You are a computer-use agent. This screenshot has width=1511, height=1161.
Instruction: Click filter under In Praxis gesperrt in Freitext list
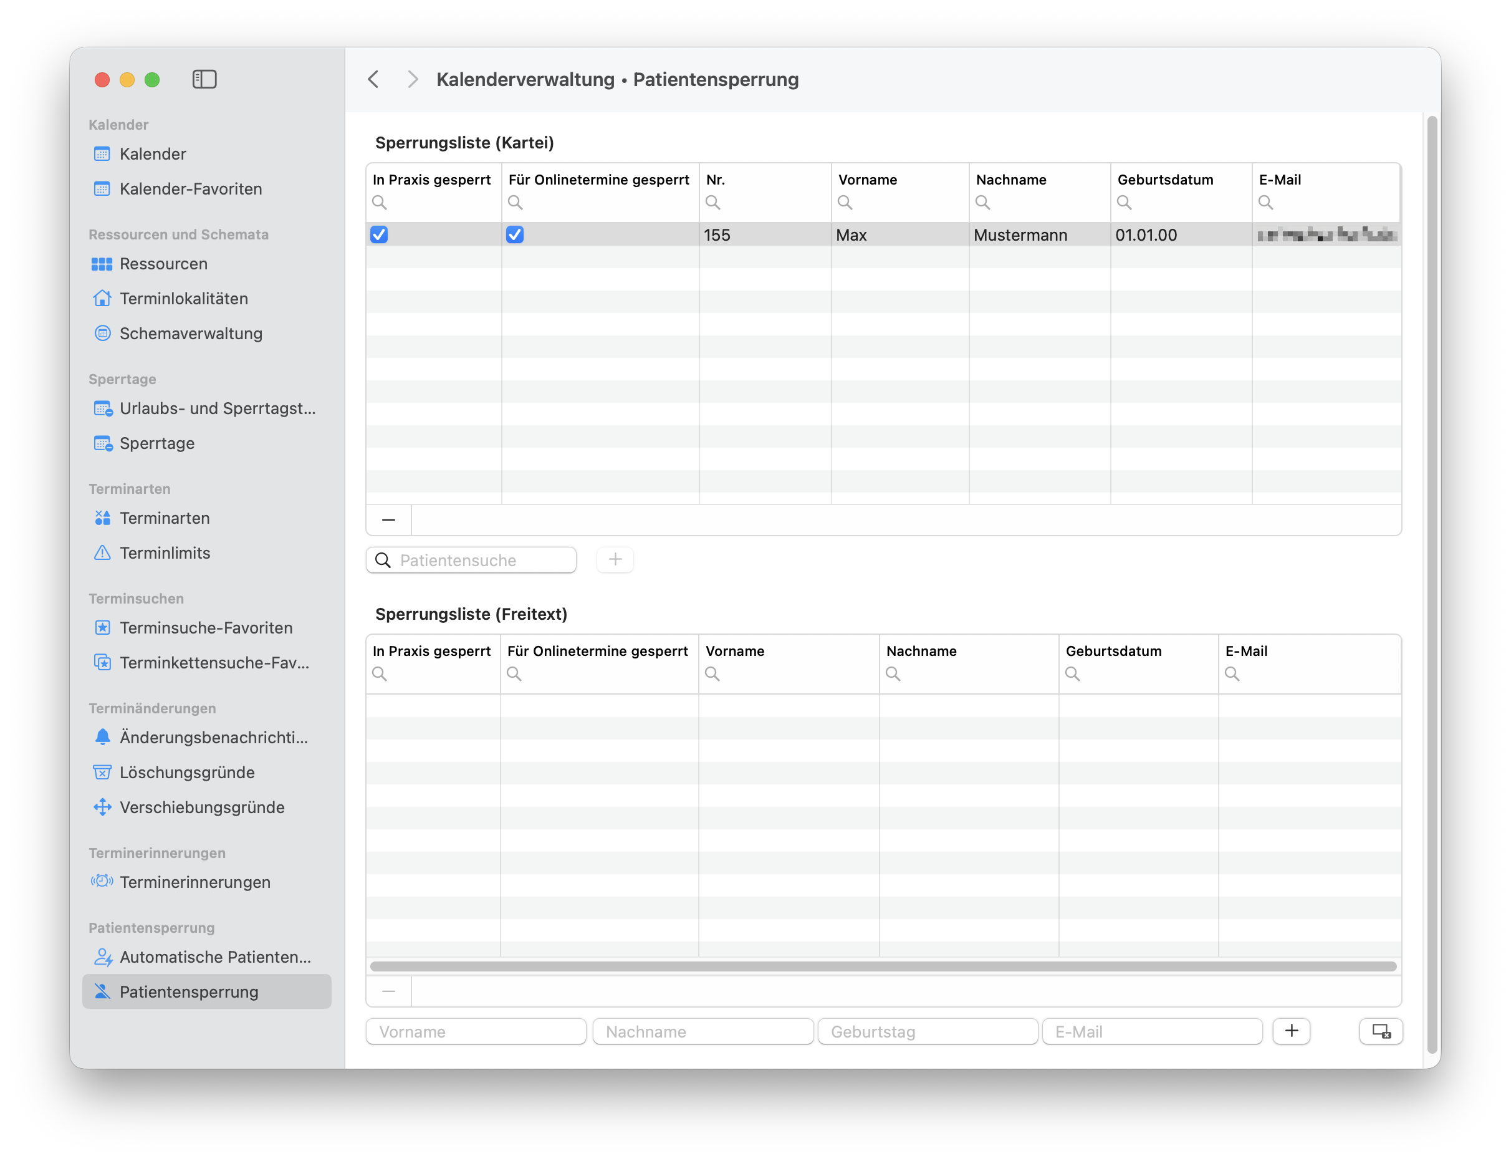[433, 674]
